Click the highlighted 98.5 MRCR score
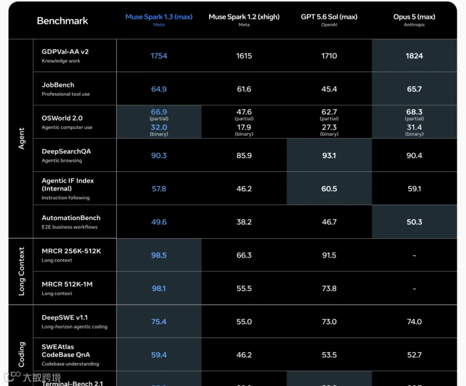 coord(159,255)
